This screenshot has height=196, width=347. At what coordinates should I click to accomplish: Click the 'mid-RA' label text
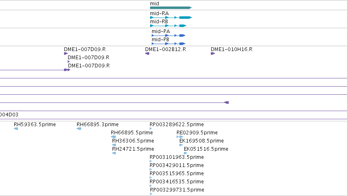[x=159, y=13]
